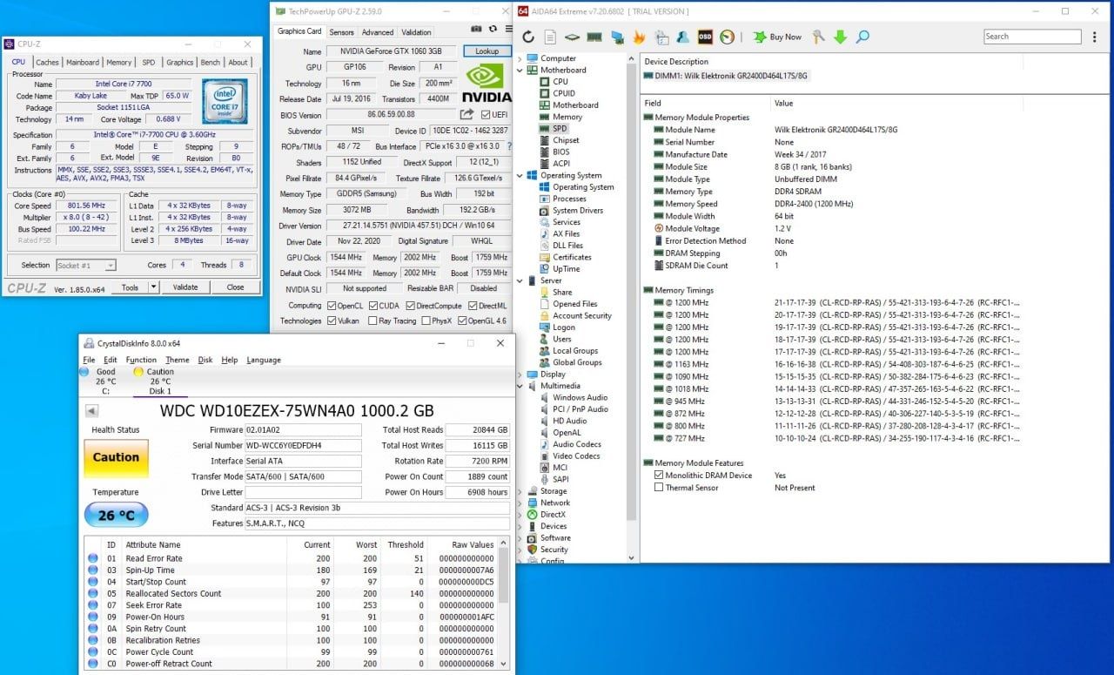Toggle the UEFI checkbox in GPU-Z
This screenshot has width=1114, height=675.
486,114
